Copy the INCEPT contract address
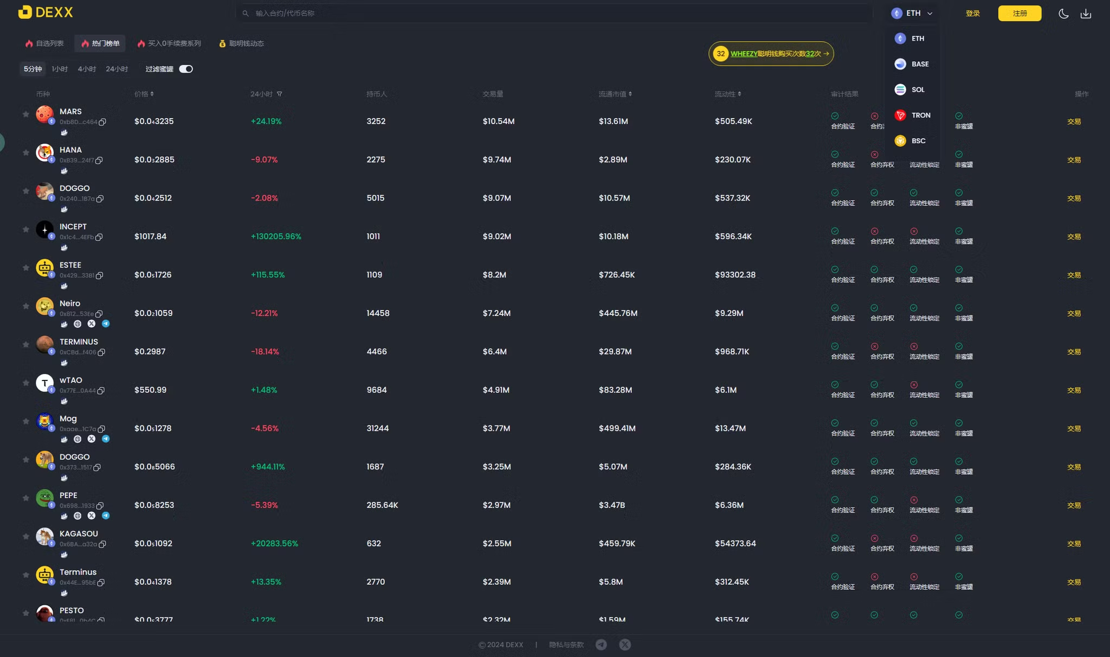 tap(99, 237)
